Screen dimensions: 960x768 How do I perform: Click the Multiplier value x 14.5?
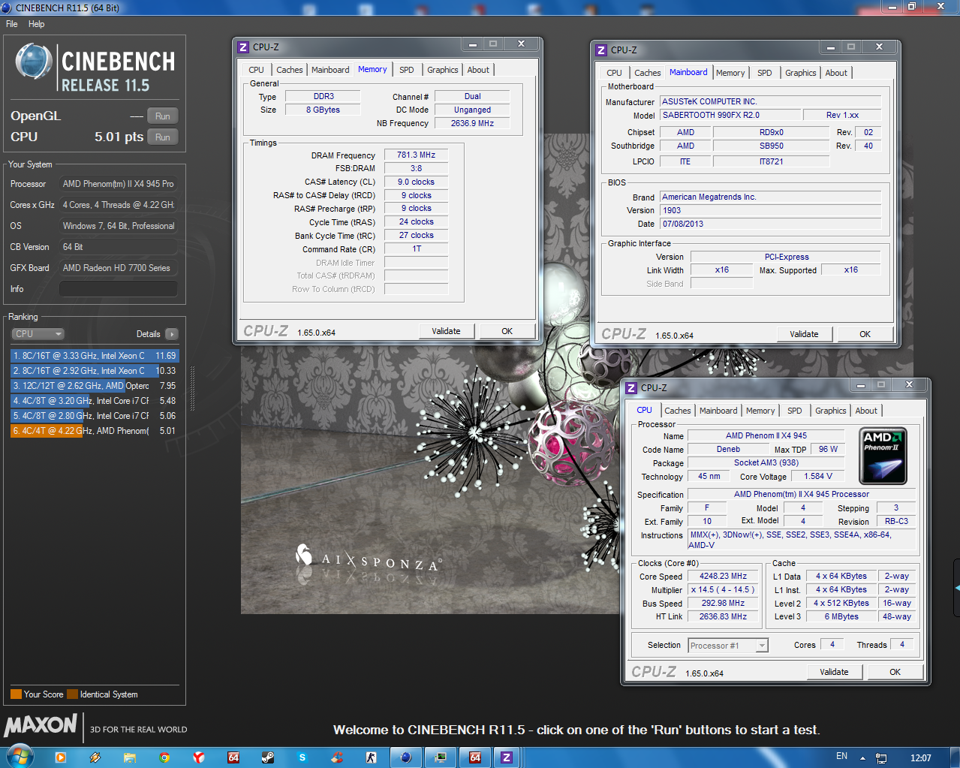(723, 589)
